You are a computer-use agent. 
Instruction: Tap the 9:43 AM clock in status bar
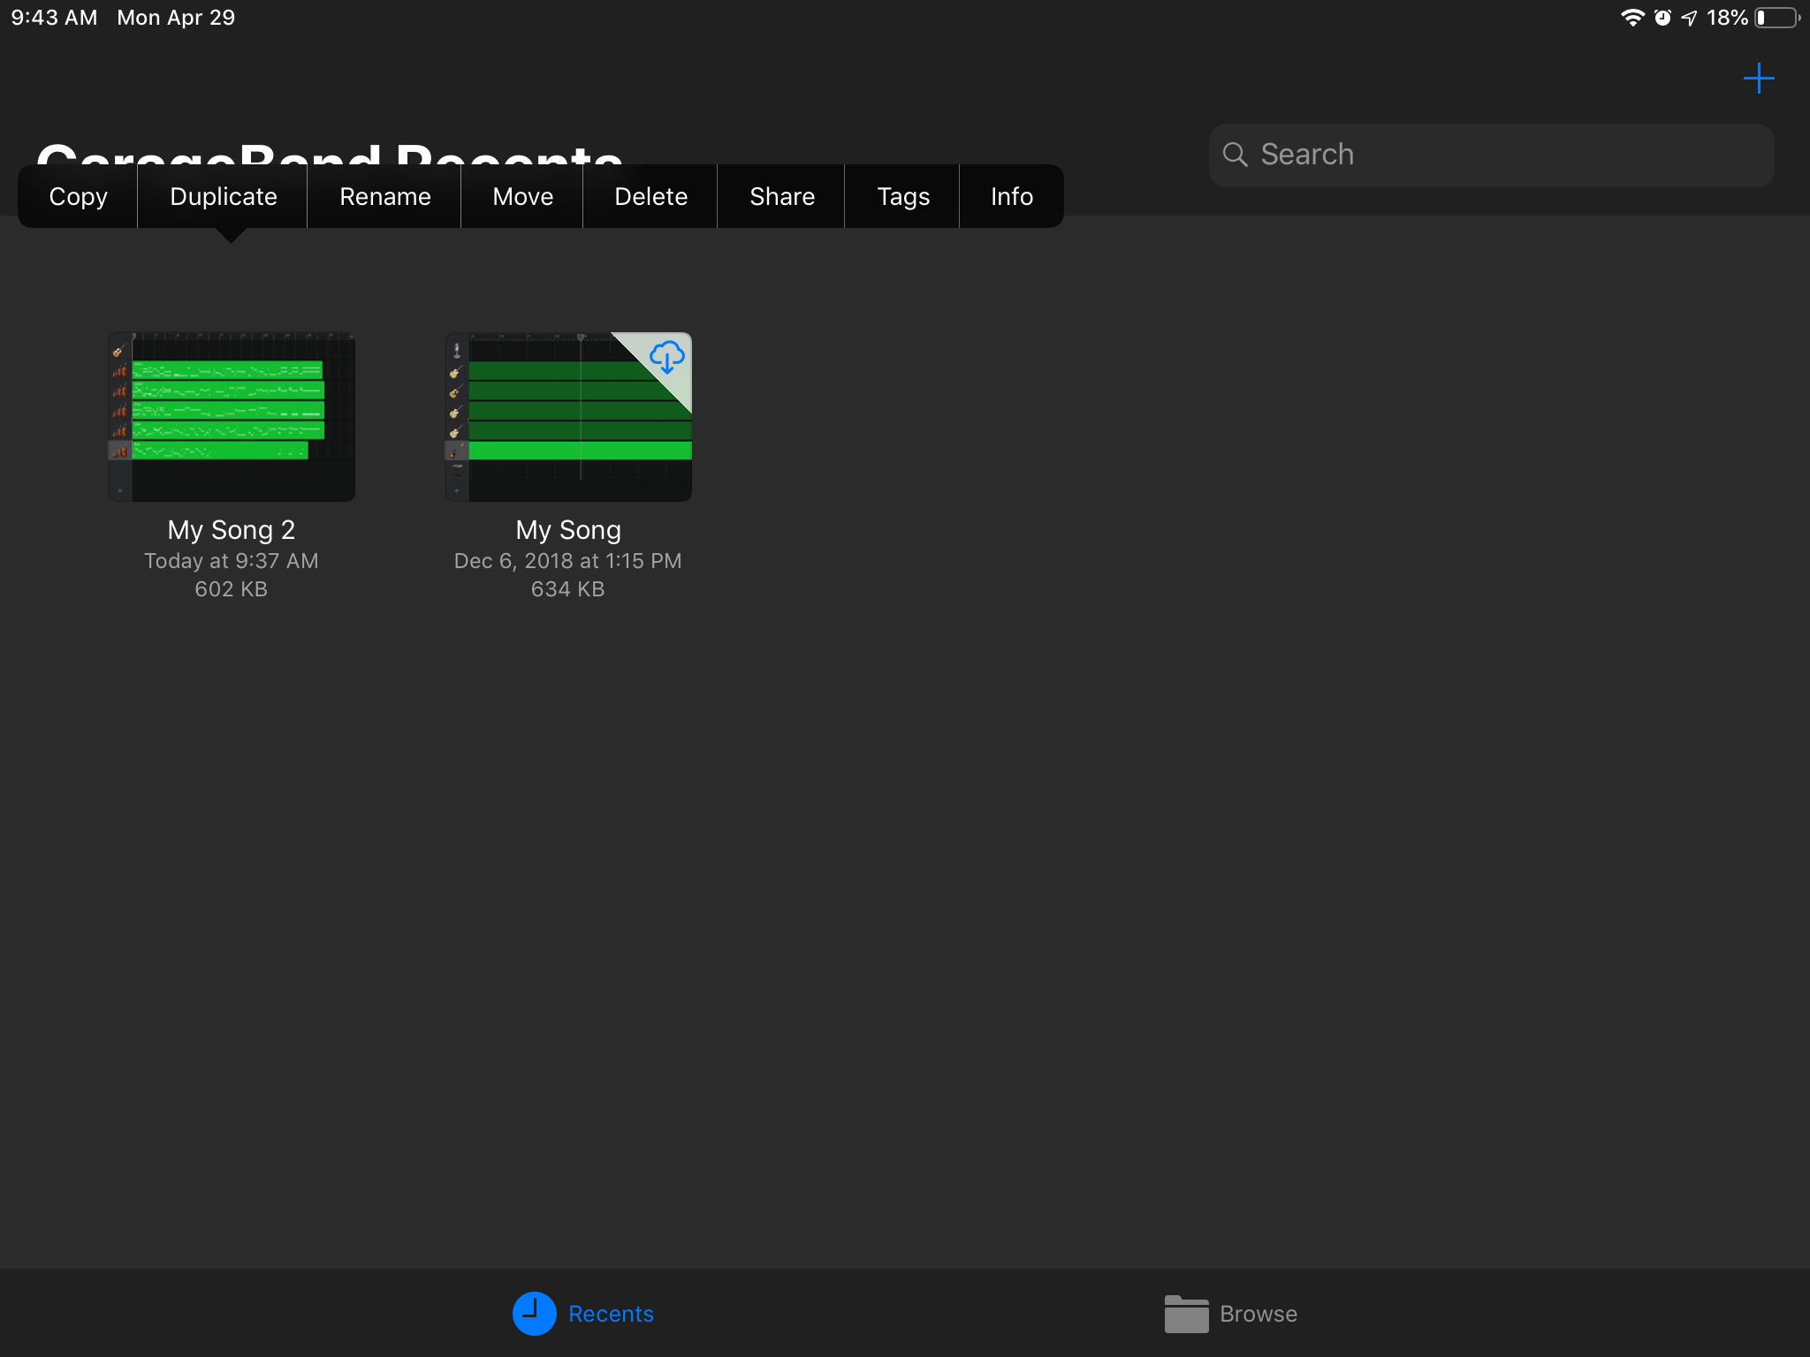pos(54,18)
